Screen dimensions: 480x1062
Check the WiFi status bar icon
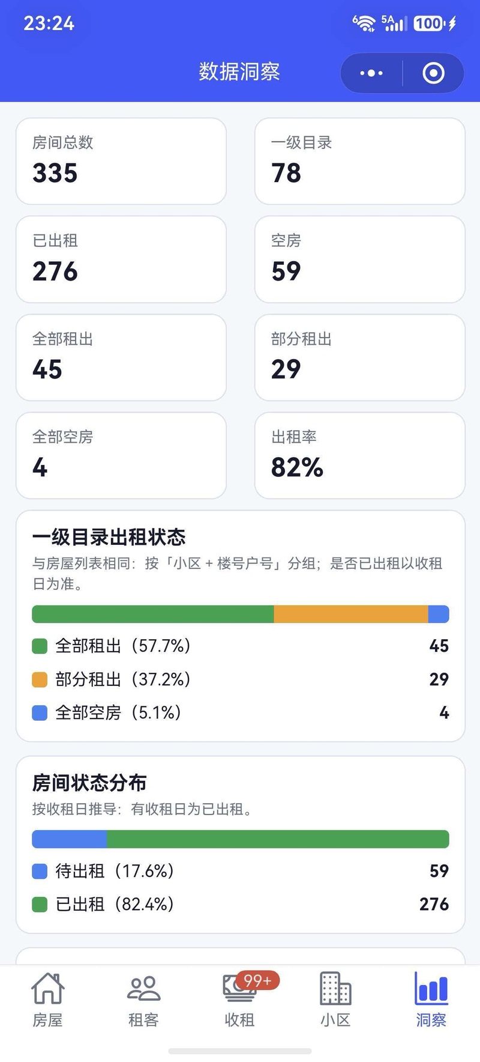[x=364, y=23]
